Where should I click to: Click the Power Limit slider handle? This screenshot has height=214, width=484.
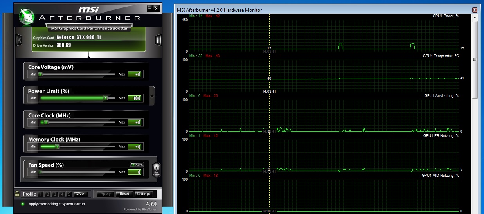click(x=105, y=98)
